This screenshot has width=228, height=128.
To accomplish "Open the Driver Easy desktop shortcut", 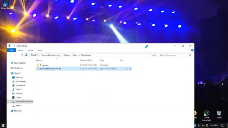I will click(6, 5).
